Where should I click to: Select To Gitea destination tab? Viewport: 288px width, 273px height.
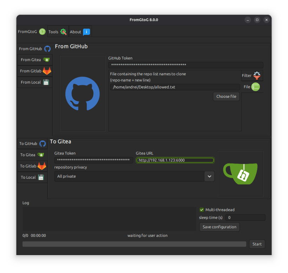(x=32, y=155)
